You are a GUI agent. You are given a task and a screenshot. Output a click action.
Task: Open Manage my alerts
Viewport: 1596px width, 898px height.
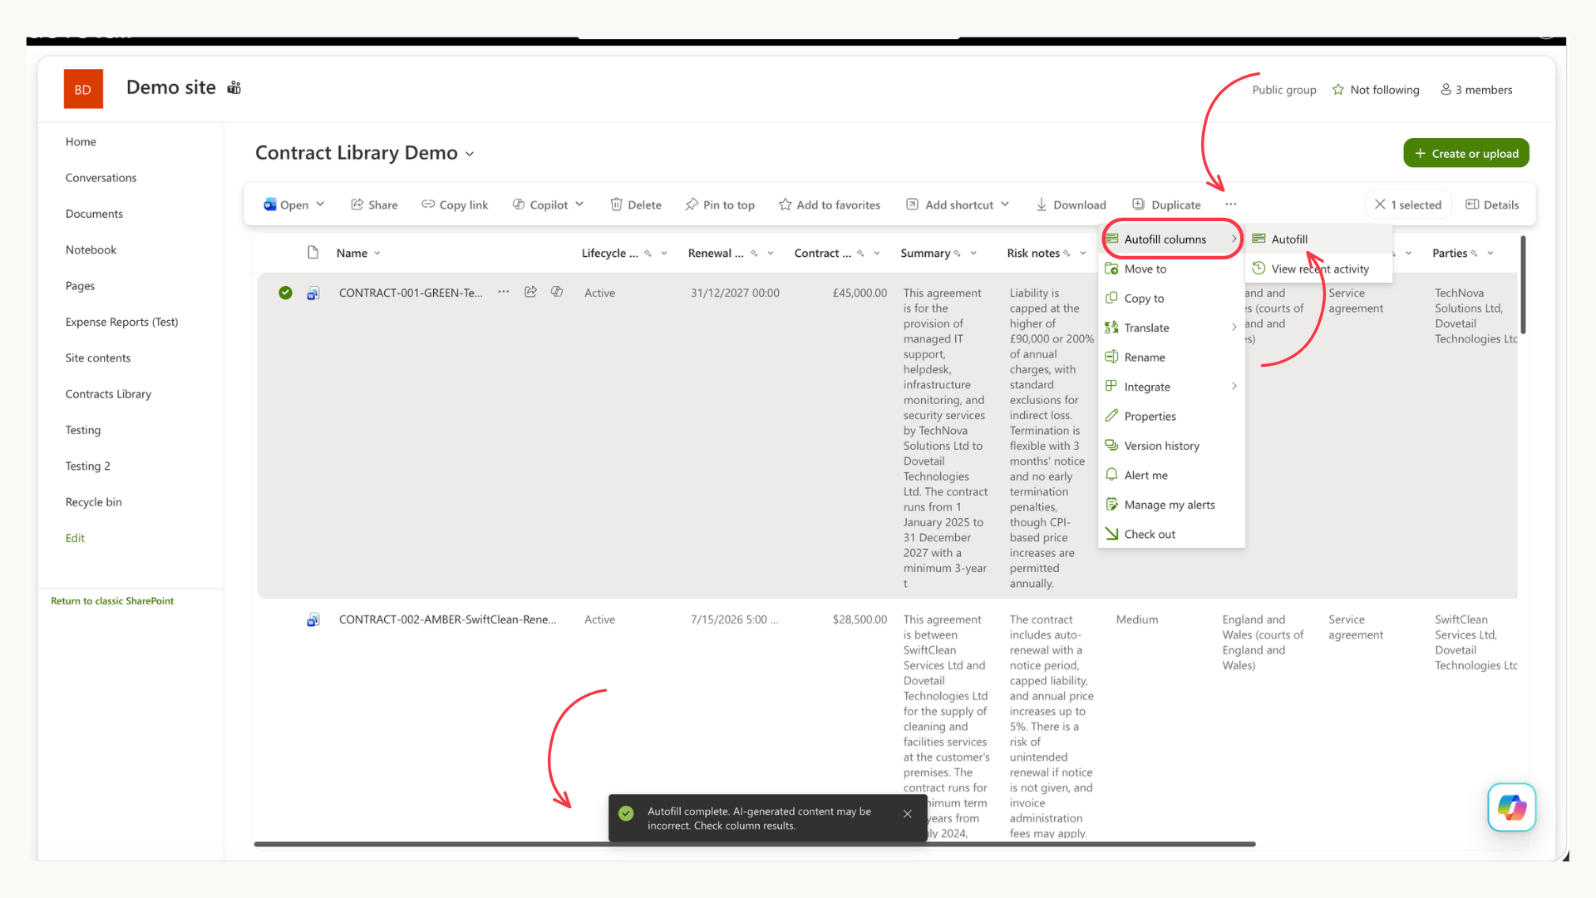point(1171,505)
